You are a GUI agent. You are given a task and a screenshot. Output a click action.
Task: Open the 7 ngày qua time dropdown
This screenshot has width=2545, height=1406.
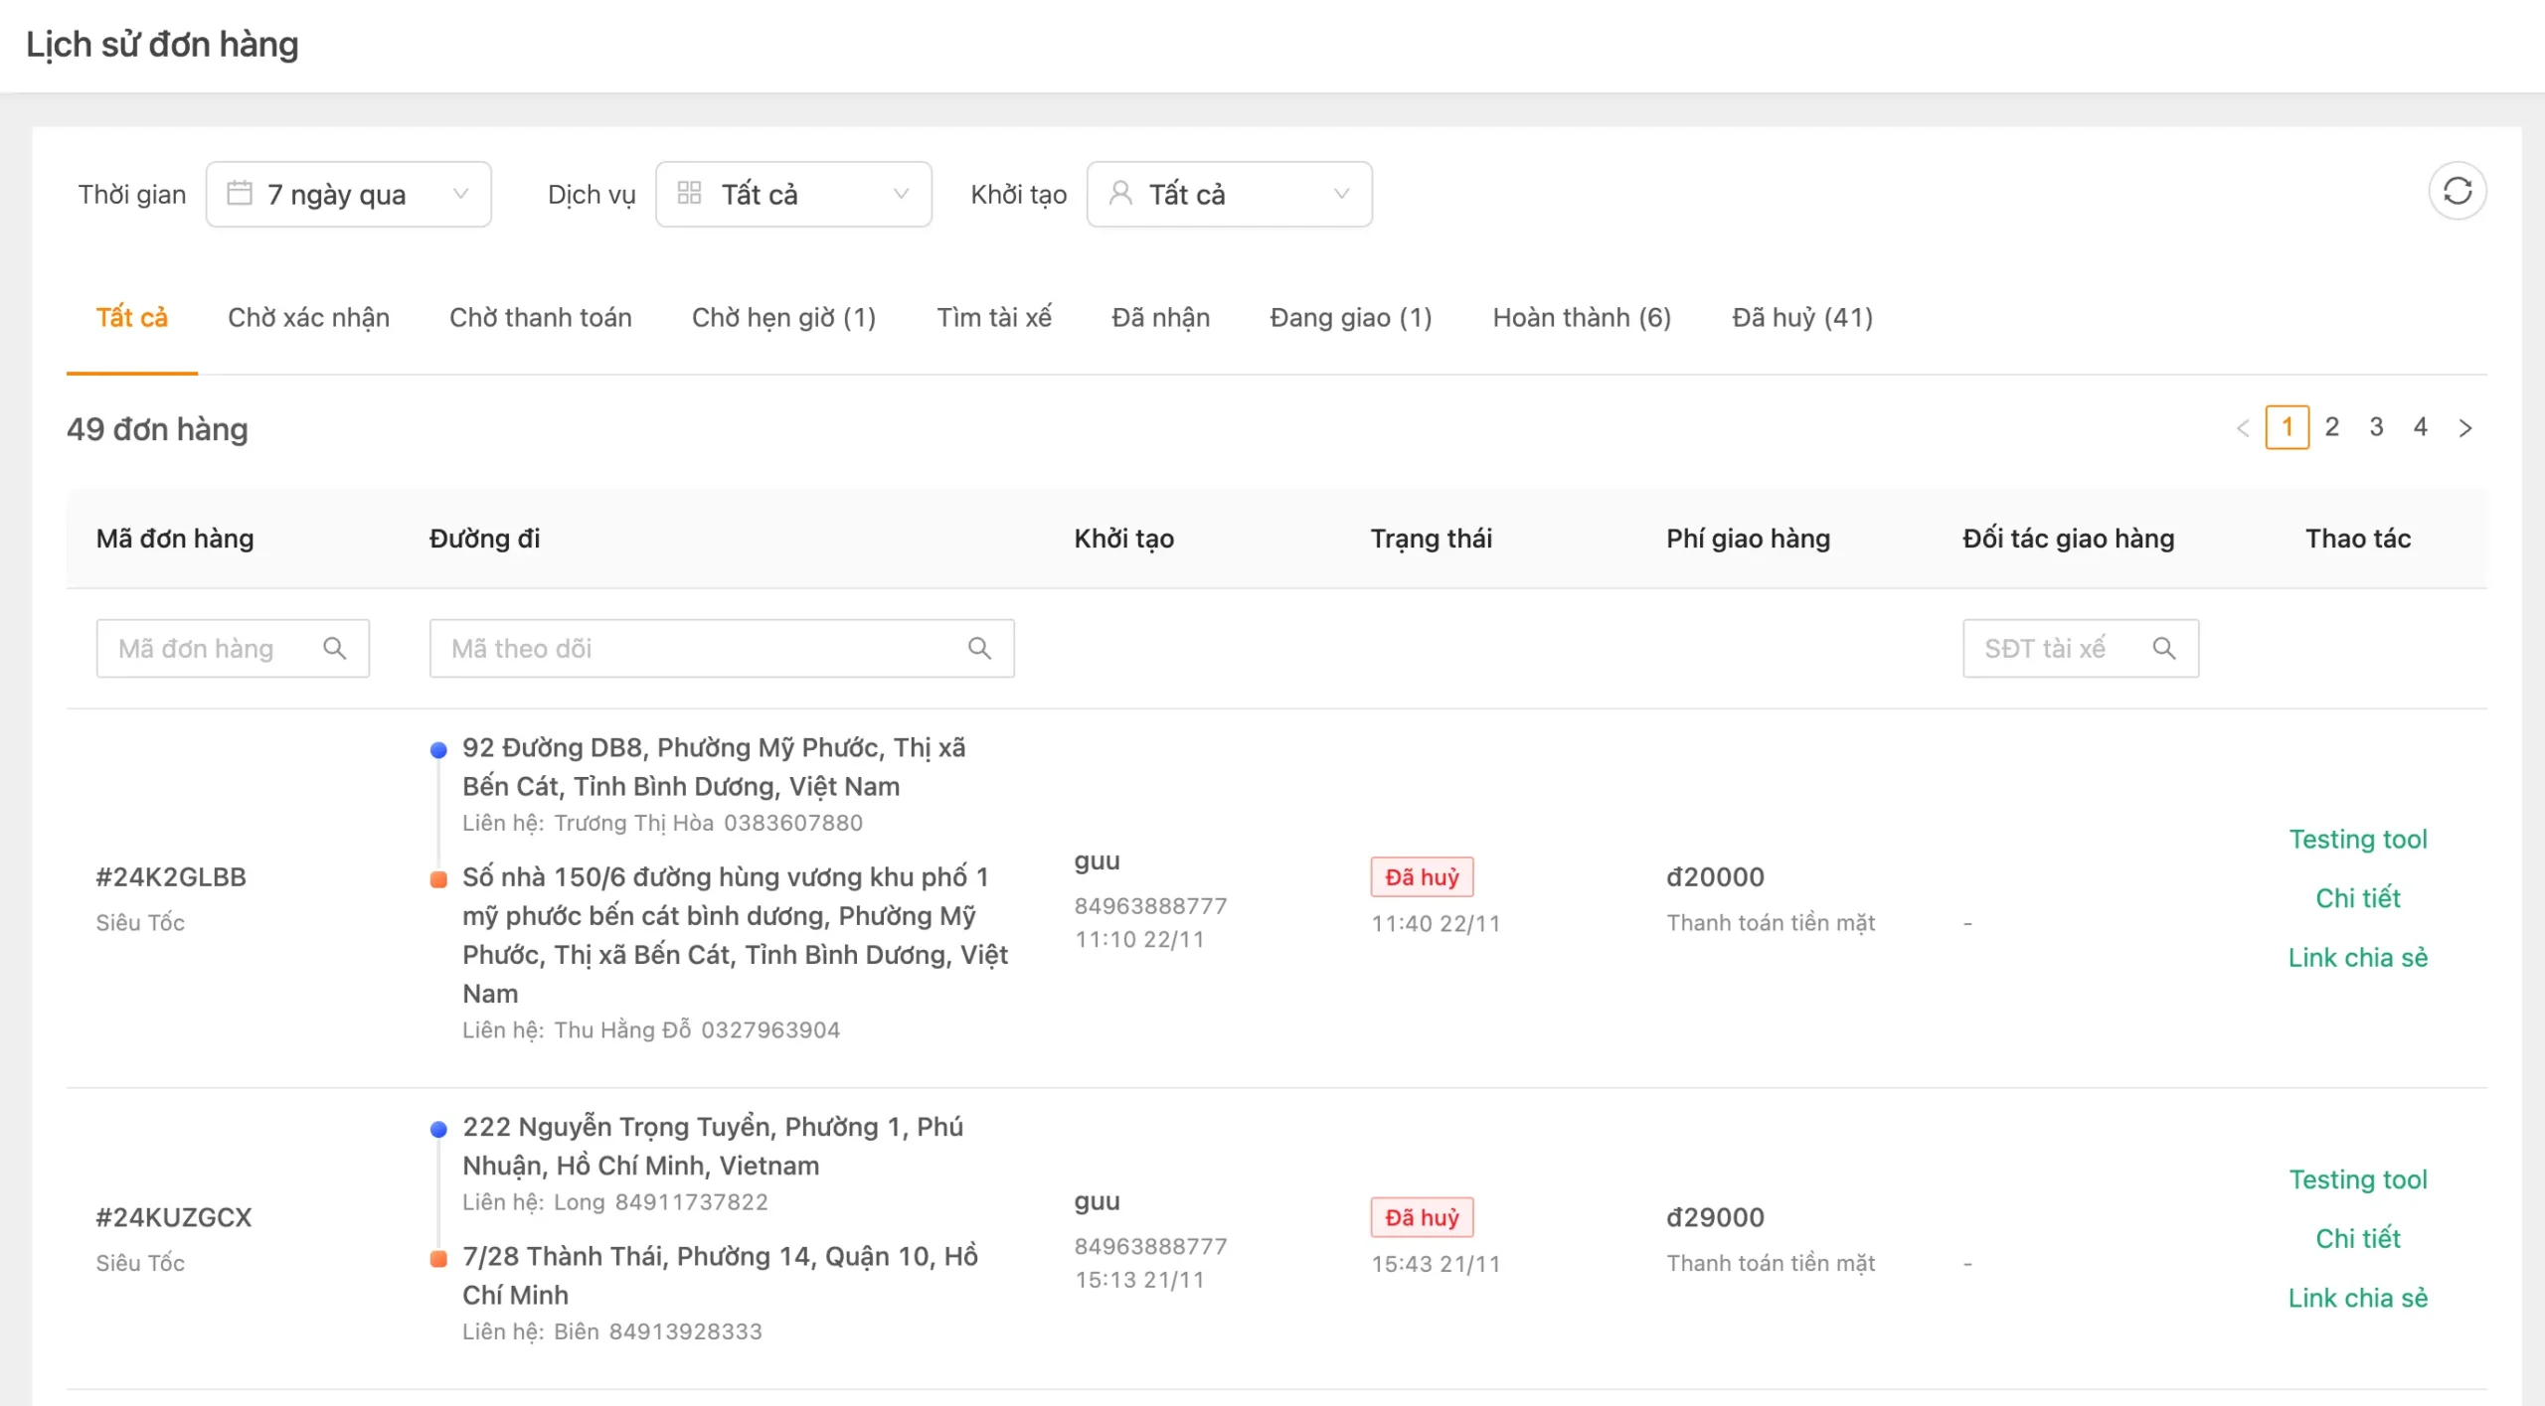pyautogui.click(x=349, y=194)
